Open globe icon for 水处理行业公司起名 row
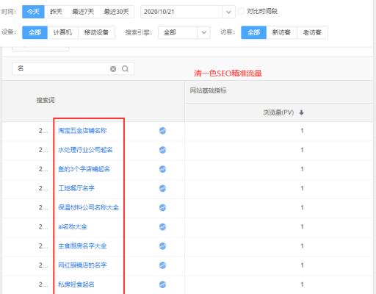376x294 pixels. click(x=162, y=150)
